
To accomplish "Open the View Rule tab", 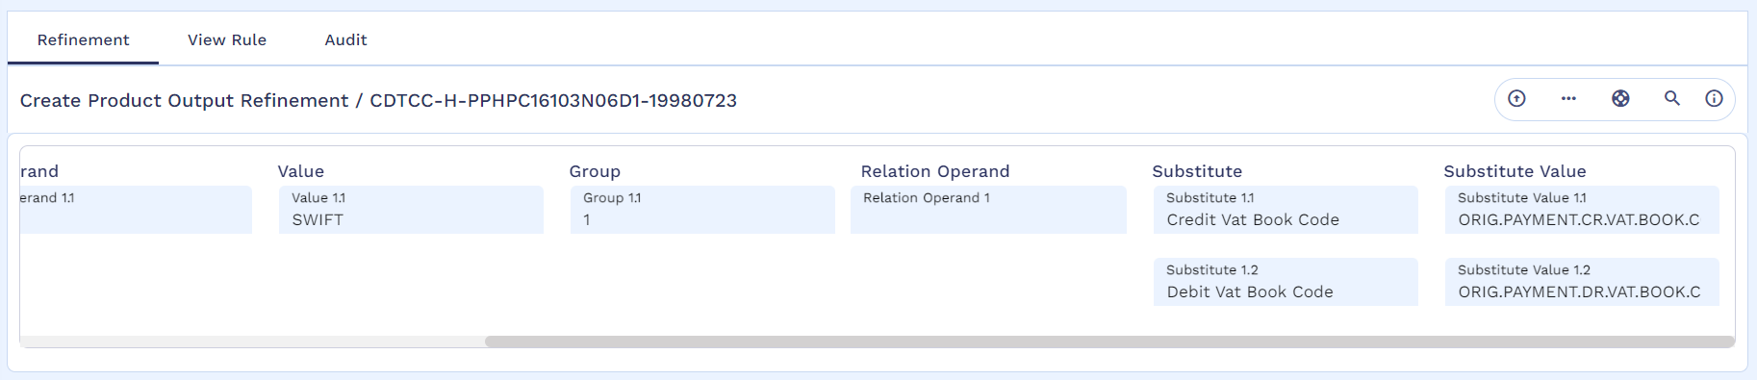I will coord(227,39).
